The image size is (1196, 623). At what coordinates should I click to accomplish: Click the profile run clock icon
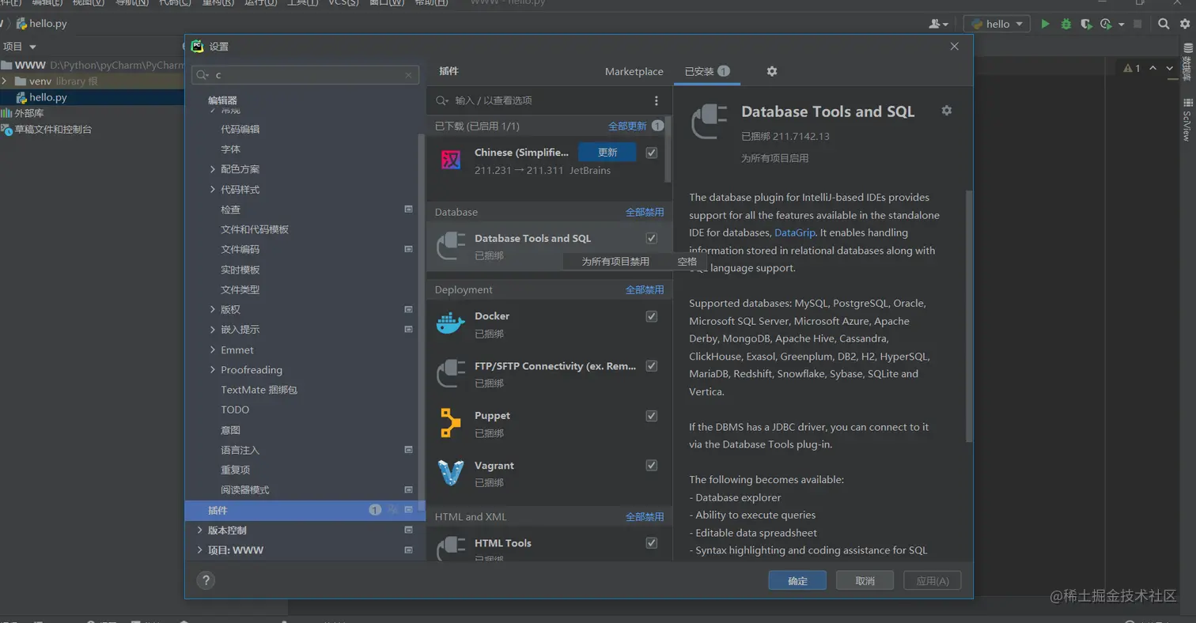tap(1106, 24)
